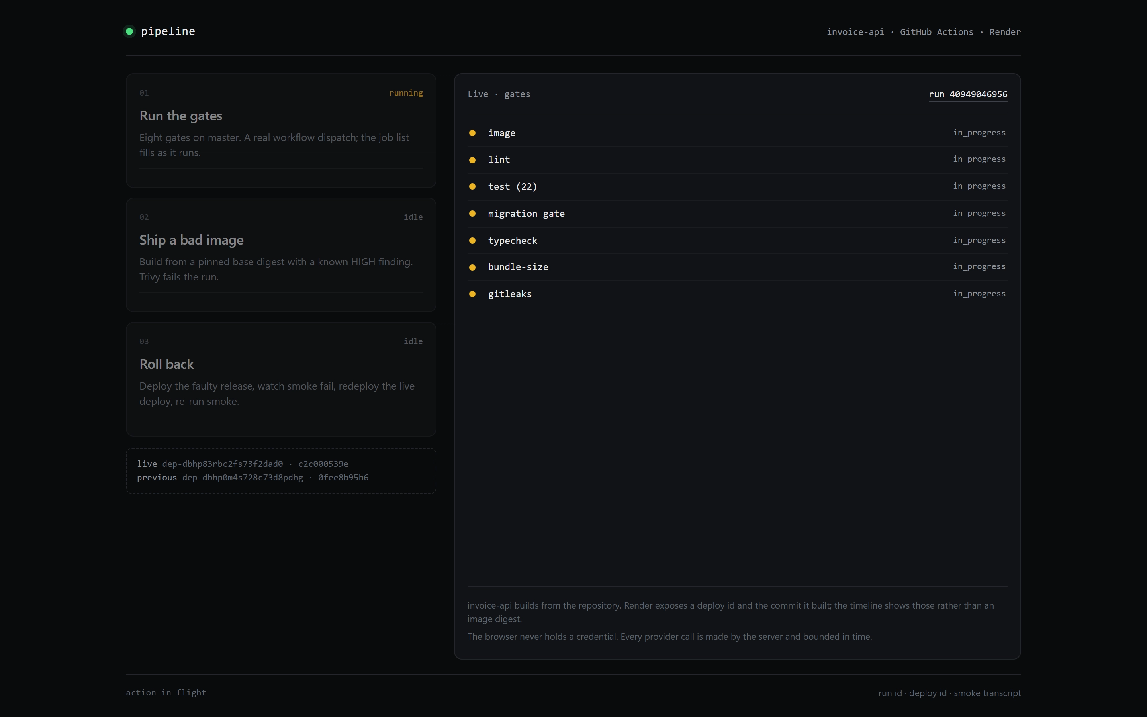This screenshot has width=1147, height=717.
Task: Select the gitleaks gate name
Action: [509, 294]
